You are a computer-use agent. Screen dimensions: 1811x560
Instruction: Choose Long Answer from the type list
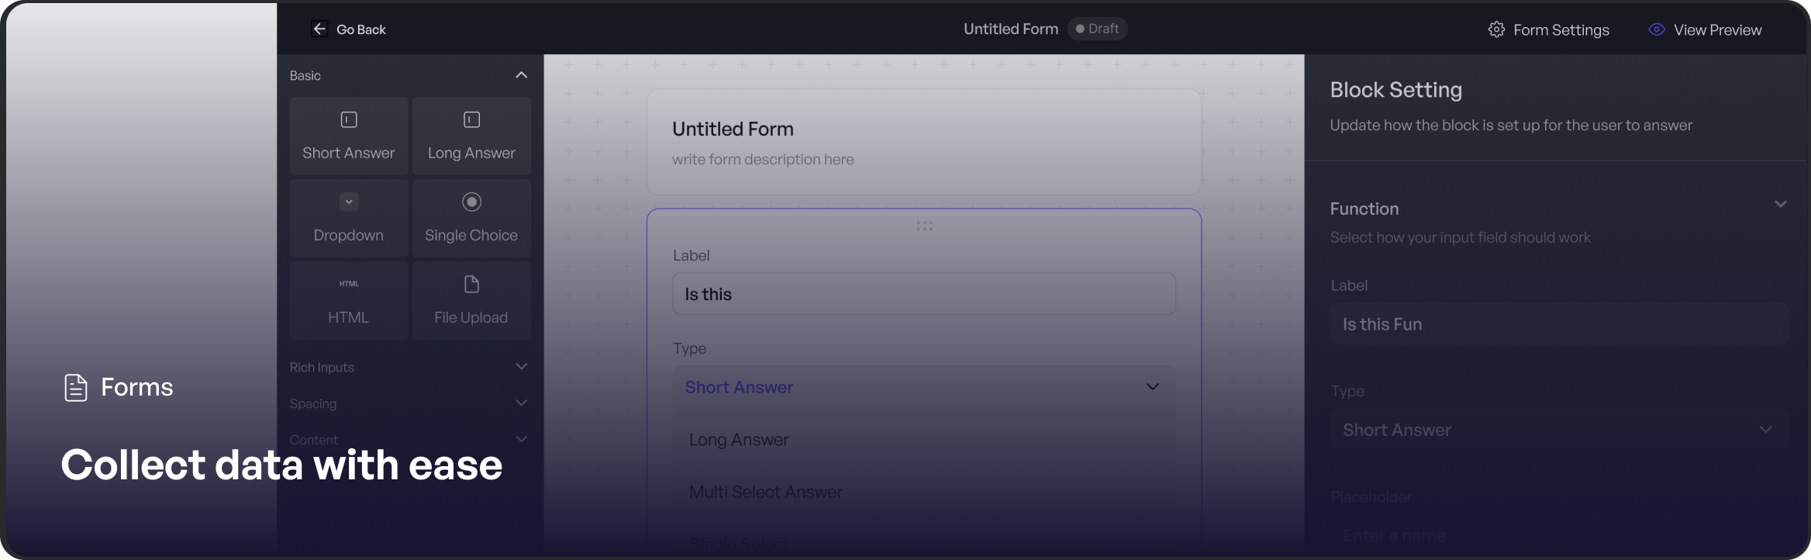coord(739,440)
